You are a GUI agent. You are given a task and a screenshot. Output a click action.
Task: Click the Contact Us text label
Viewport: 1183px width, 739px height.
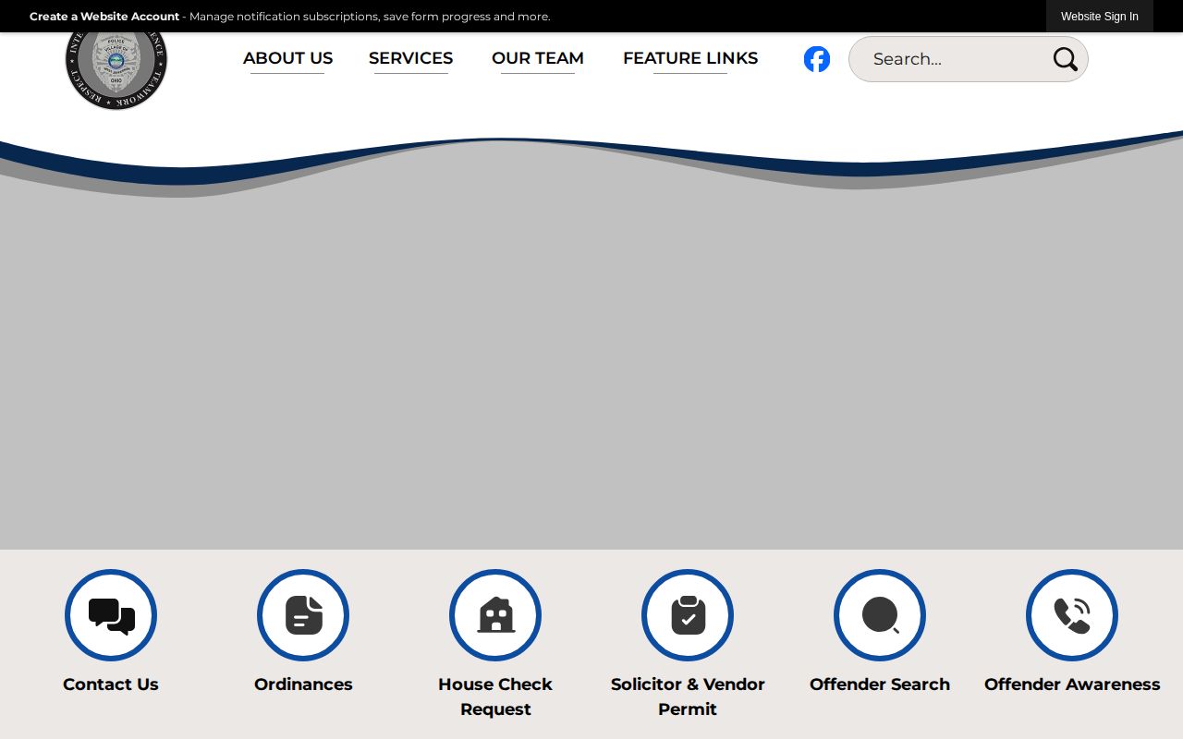pyautogui.click(x=111, y=684)
